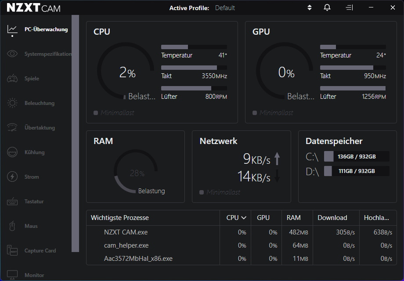This screenshot has width=404, height=281.
Task: Open the Kühlung section
Action: click(x=35, y=152)
